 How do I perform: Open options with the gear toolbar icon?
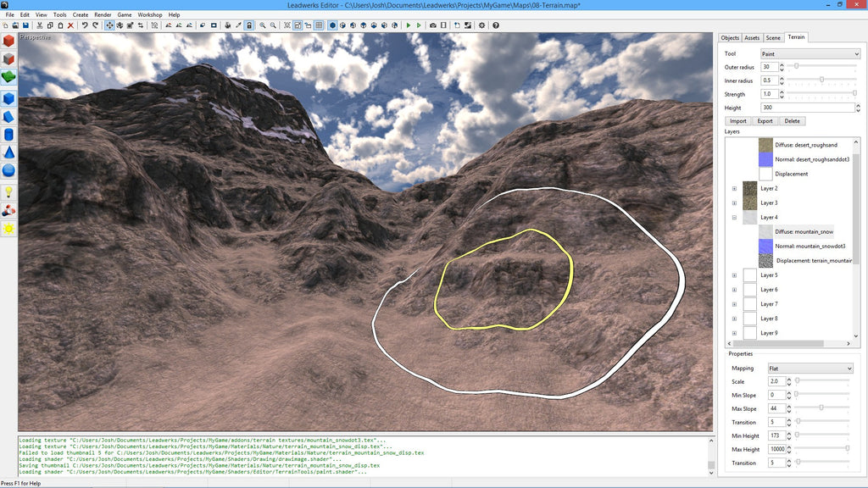[x=482, y=25]
